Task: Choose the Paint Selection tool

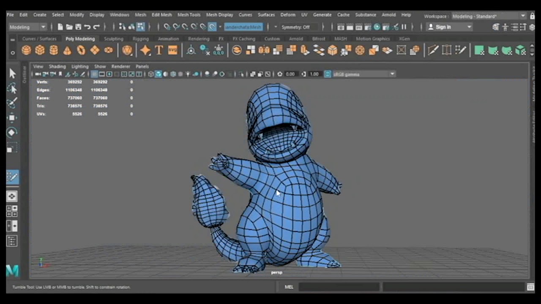Action: (x=12, y=103)
